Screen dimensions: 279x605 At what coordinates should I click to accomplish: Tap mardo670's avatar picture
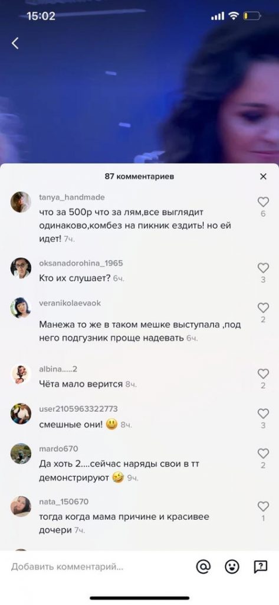21,453
